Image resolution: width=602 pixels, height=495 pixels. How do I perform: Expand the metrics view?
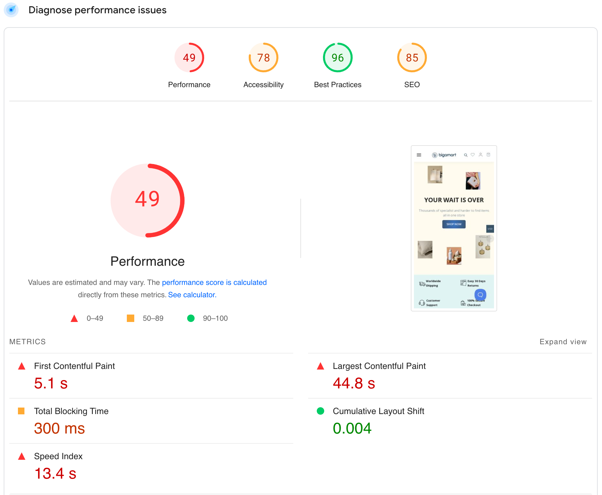pos(563,342)
